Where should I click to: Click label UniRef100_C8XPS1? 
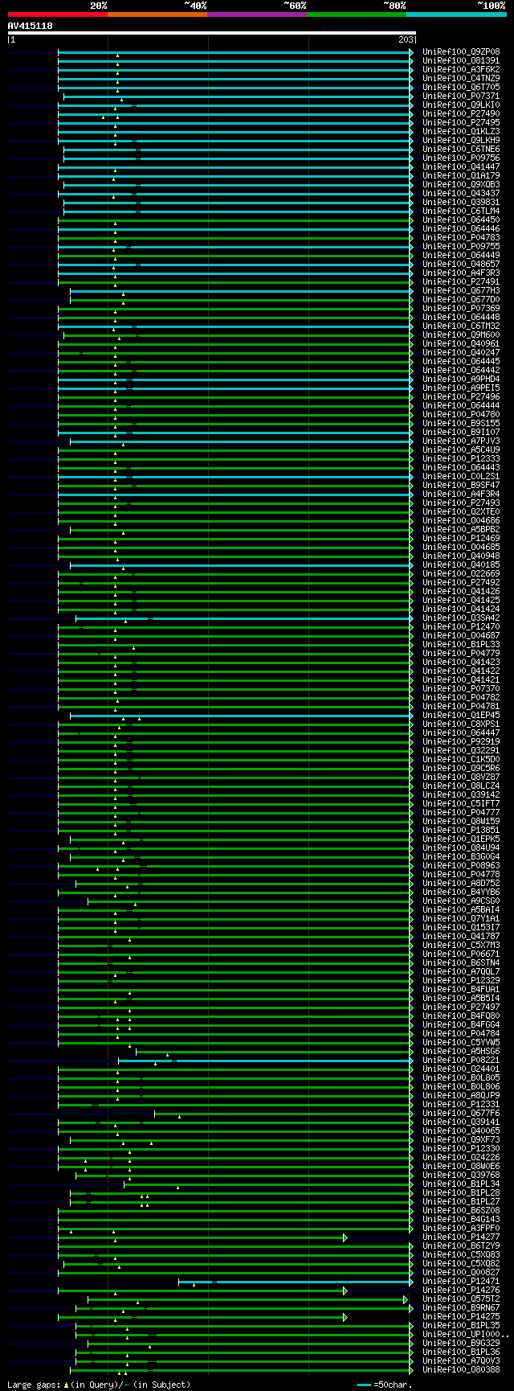tap(461, 724)
